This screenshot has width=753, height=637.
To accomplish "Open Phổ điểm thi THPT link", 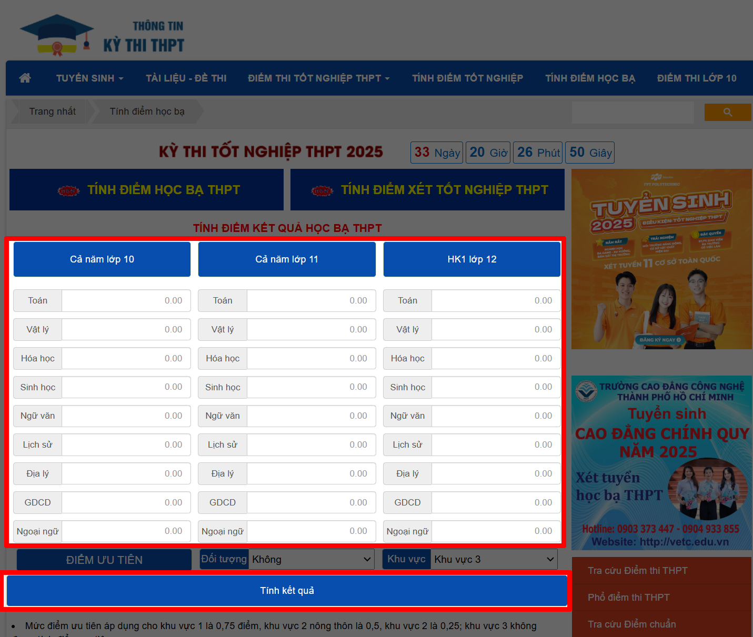I will point(628,598).
